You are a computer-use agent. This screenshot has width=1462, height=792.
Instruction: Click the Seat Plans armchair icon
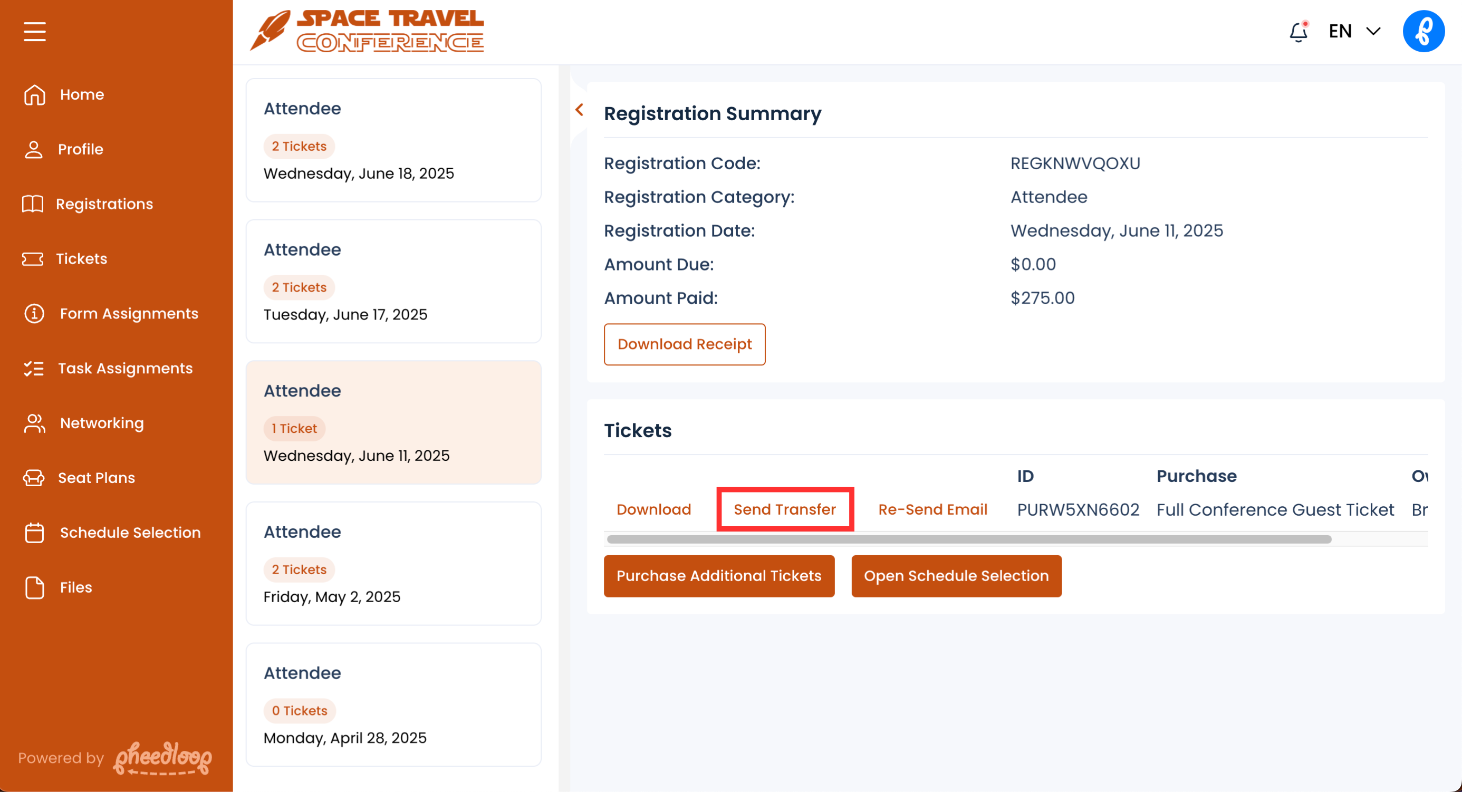[x=34, y=478]
